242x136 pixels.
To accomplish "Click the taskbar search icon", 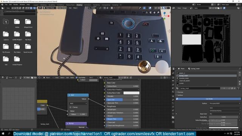I will coord(9,133).
